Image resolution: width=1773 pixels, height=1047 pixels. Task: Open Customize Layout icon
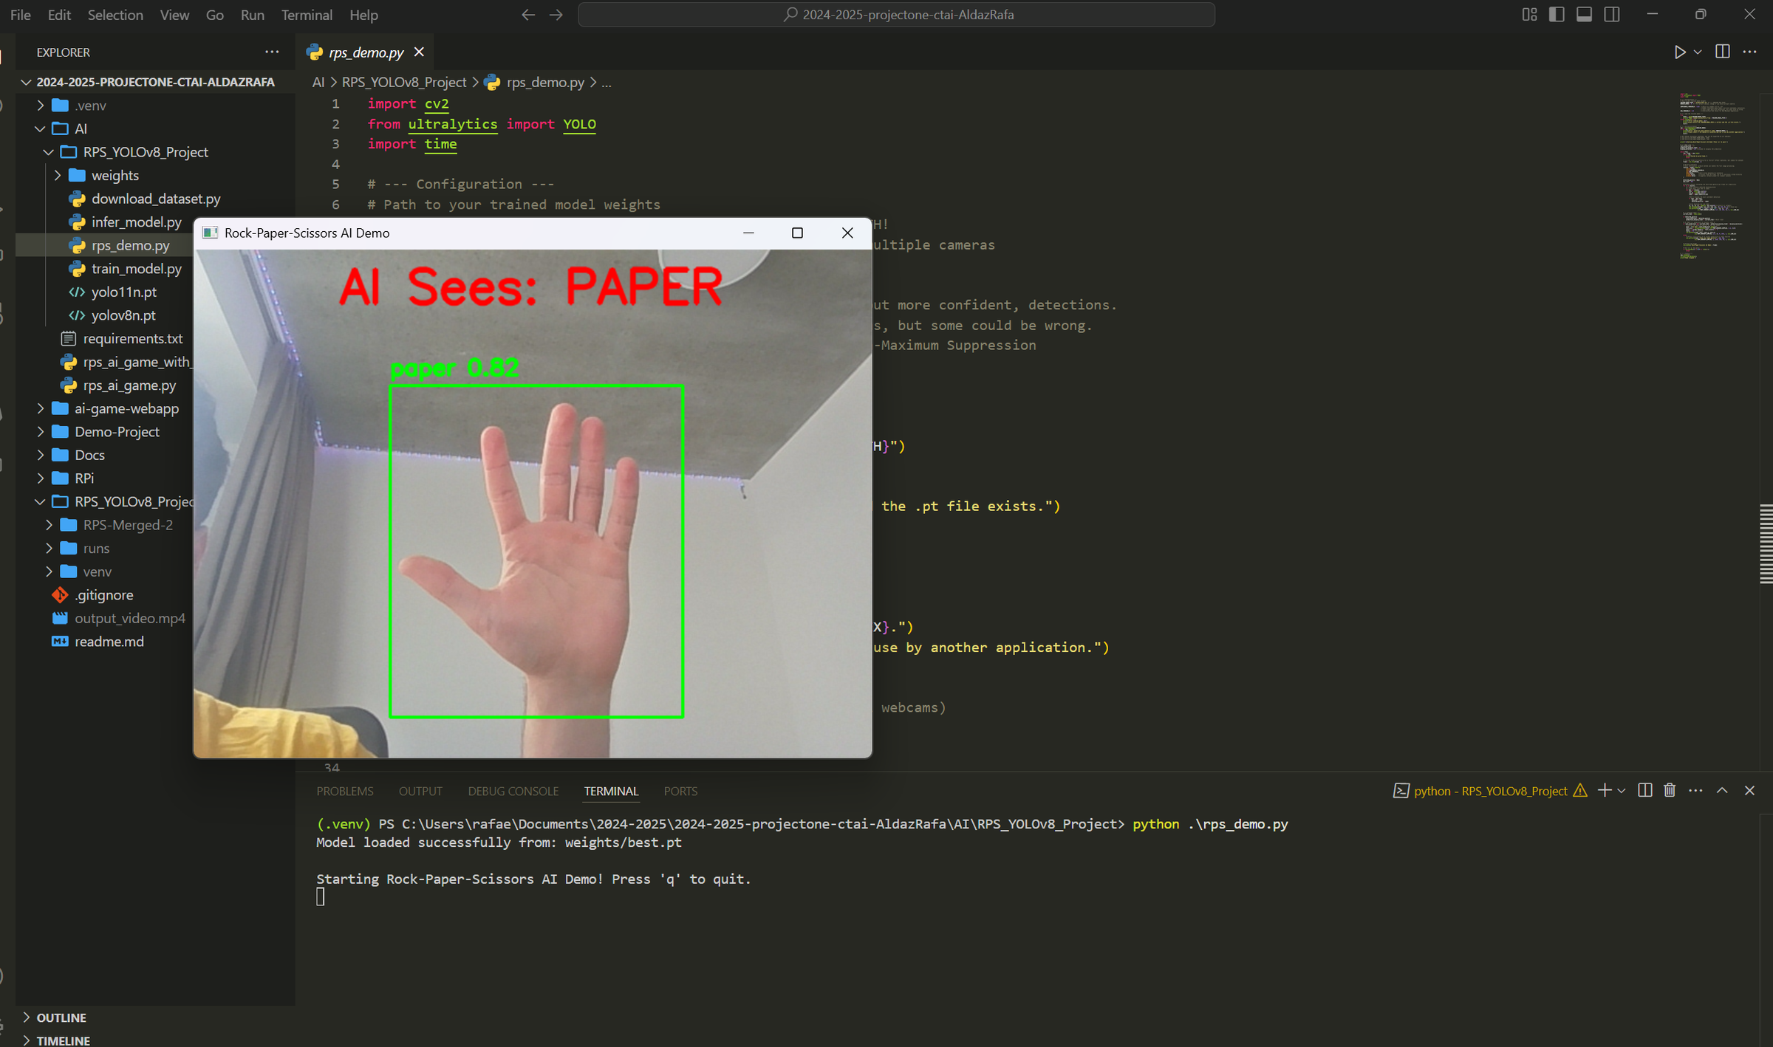[1530, 15]
